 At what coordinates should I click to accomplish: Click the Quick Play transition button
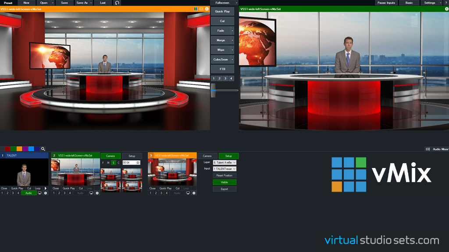pyautogui.click(x=222, y=11)
